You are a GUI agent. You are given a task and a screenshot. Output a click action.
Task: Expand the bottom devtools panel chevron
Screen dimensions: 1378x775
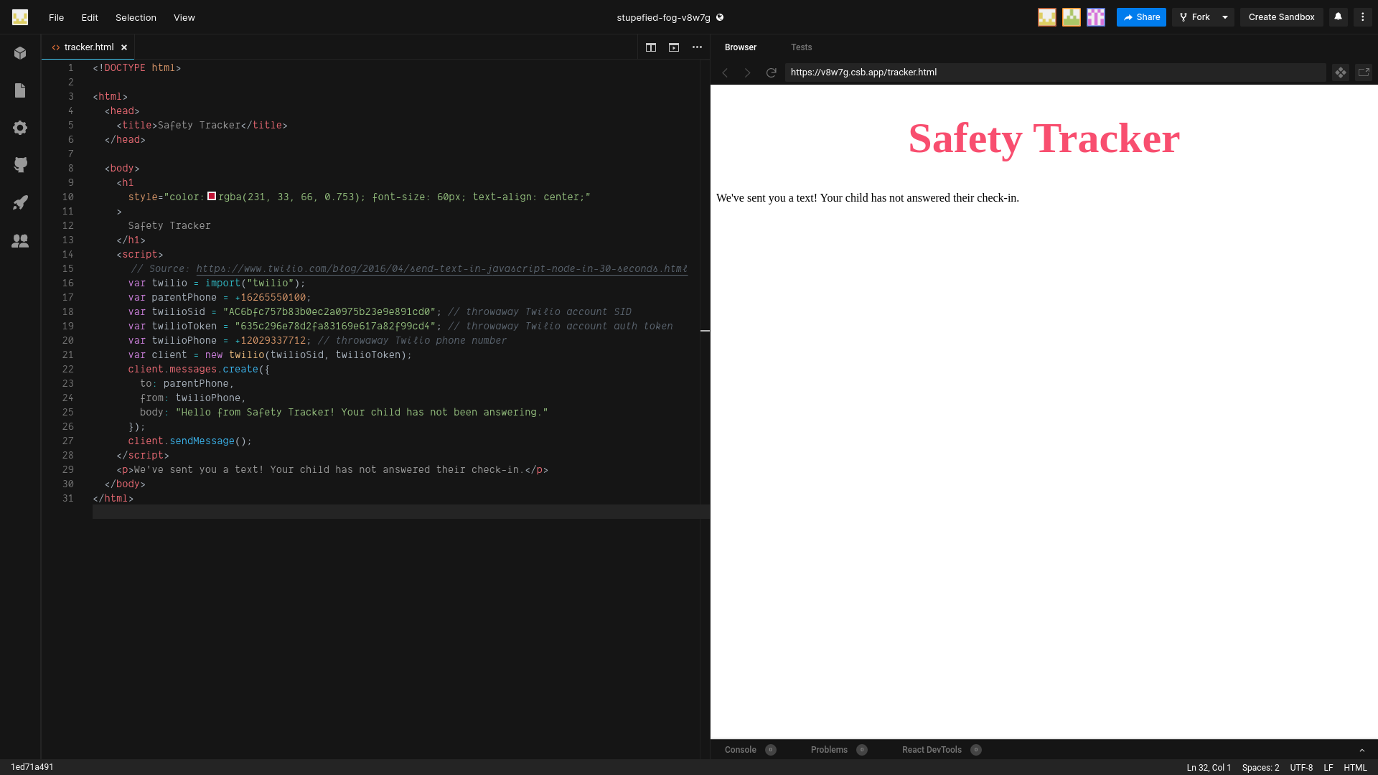(1361, 750)
